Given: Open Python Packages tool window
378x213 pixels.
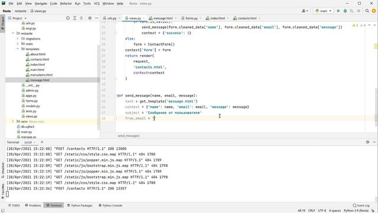Looking at the screenshot, I should coord(80,205).
